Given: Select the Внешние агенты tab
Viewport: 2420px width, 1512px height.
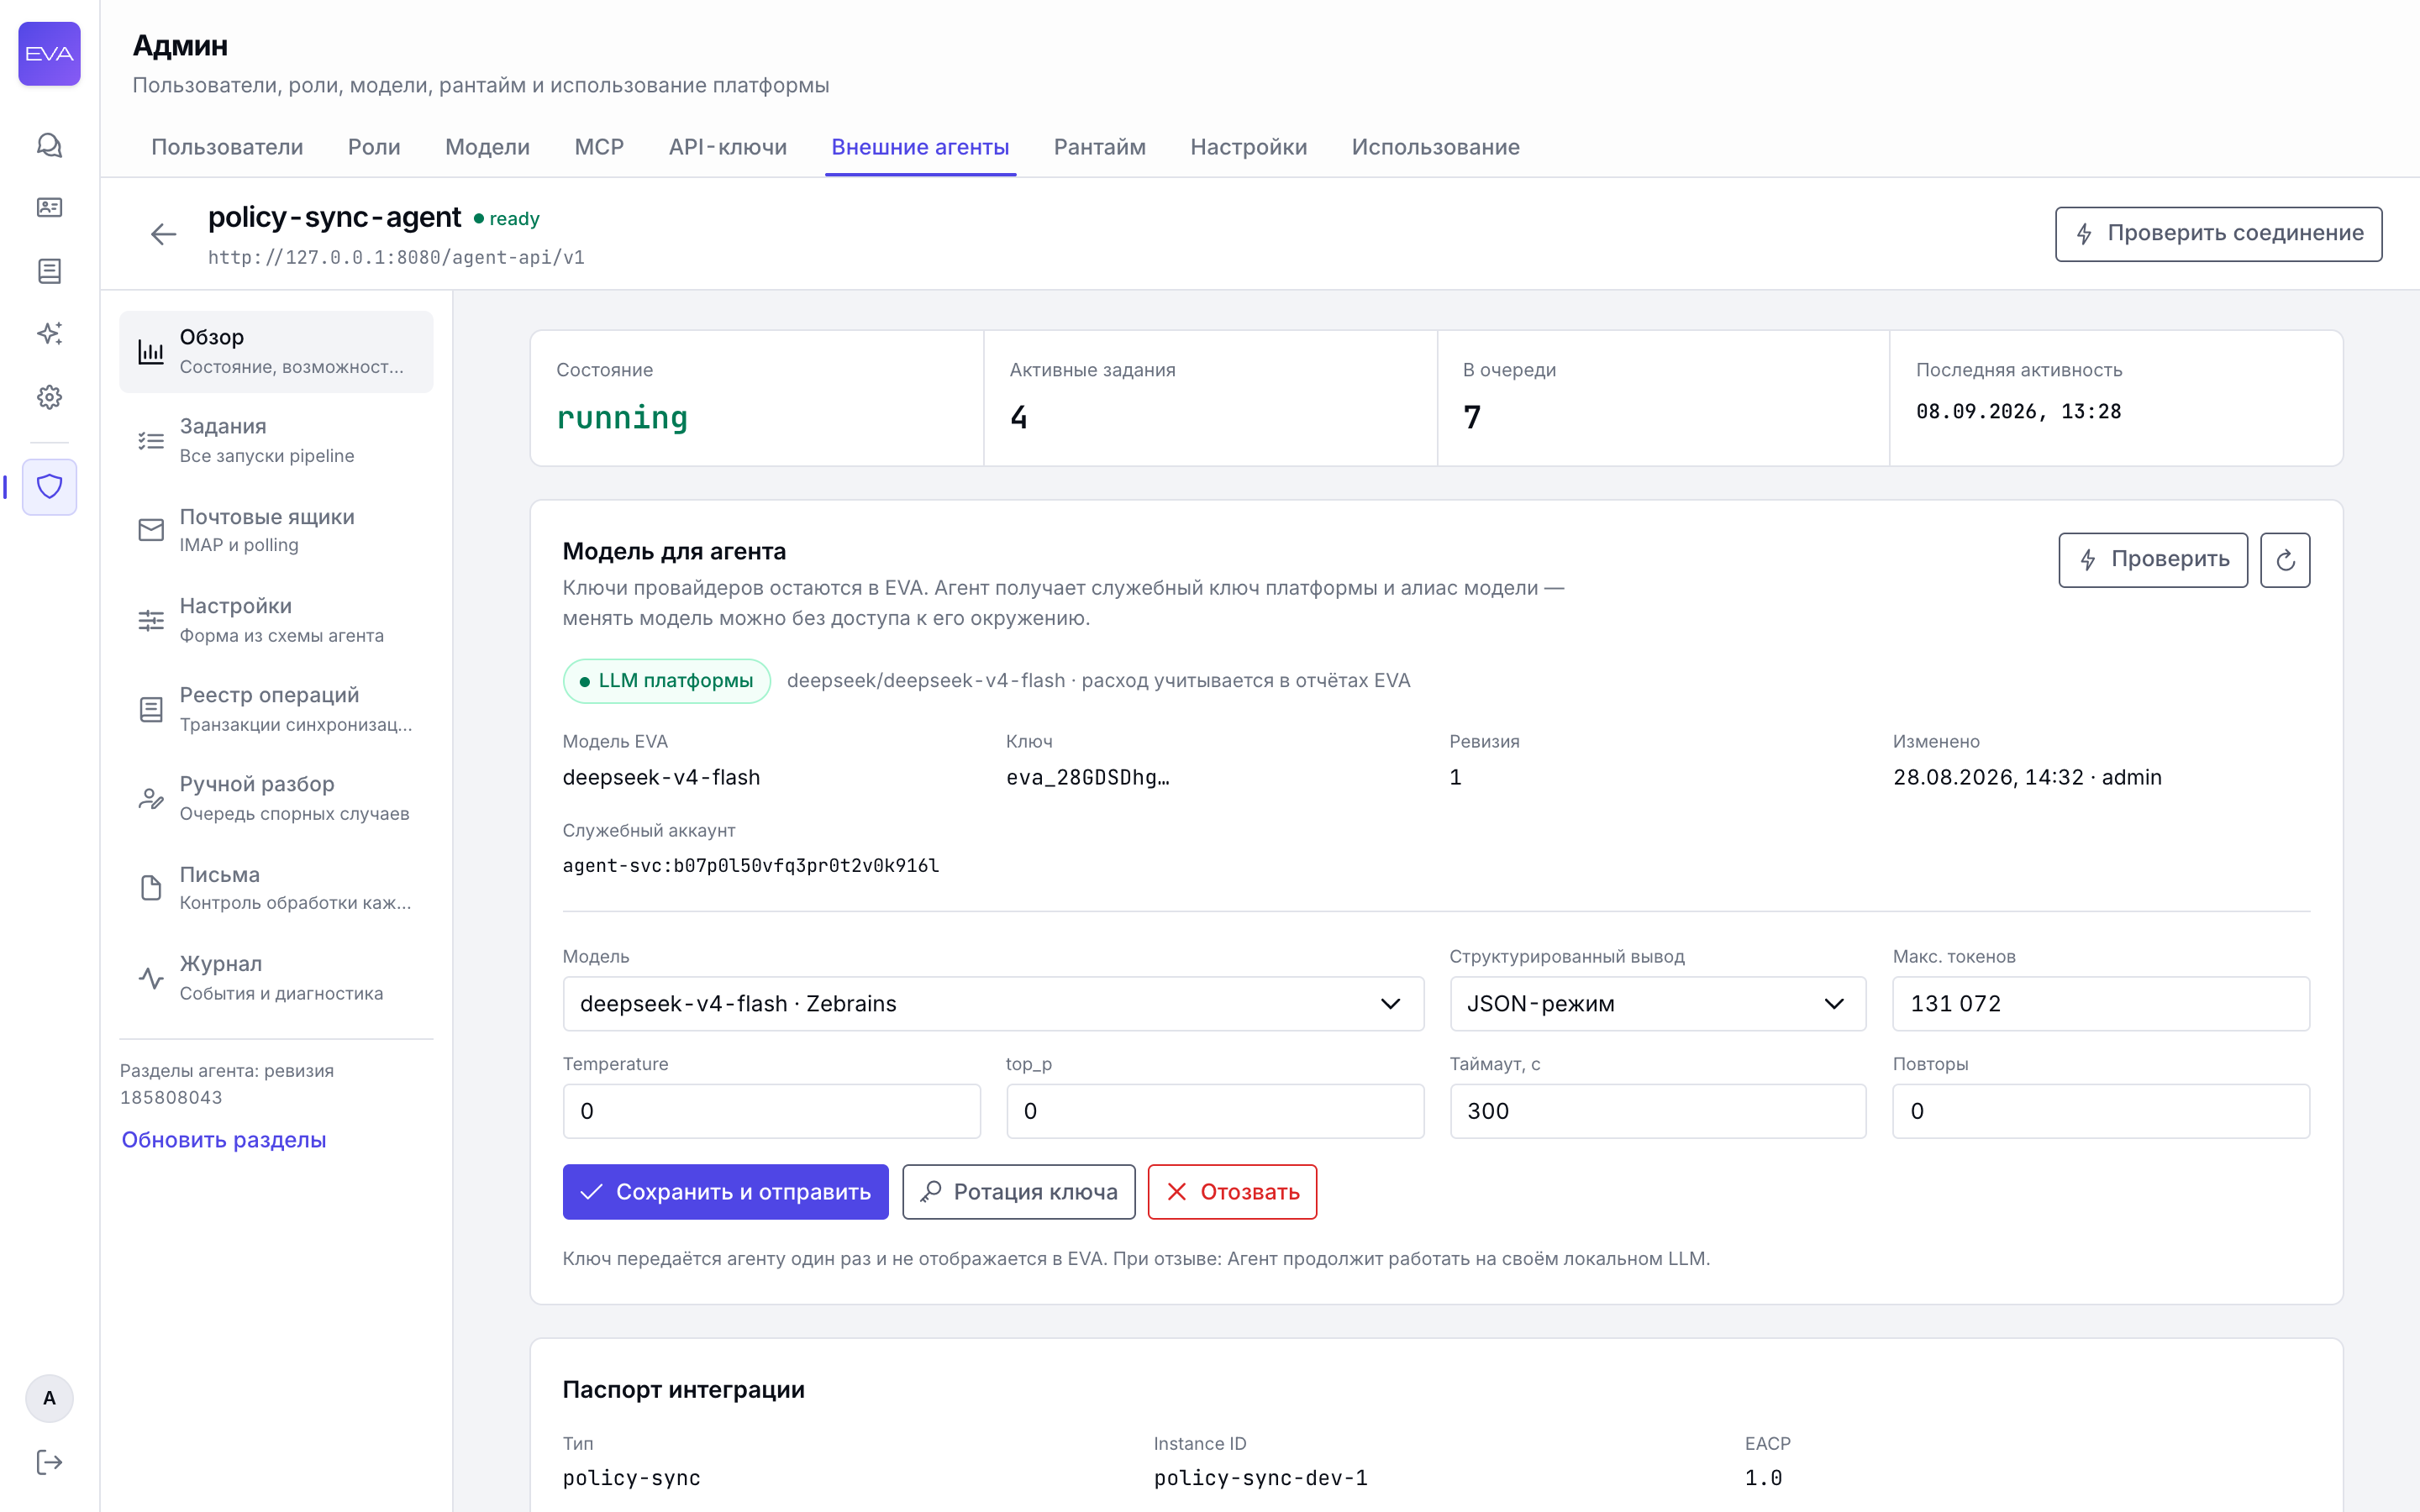Looking at the screenshot, I should 920,147.
